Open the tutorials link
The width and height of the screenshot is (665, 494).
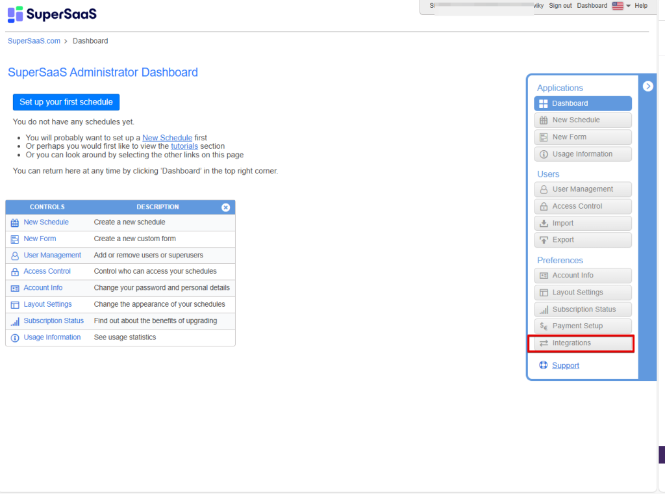184,146
